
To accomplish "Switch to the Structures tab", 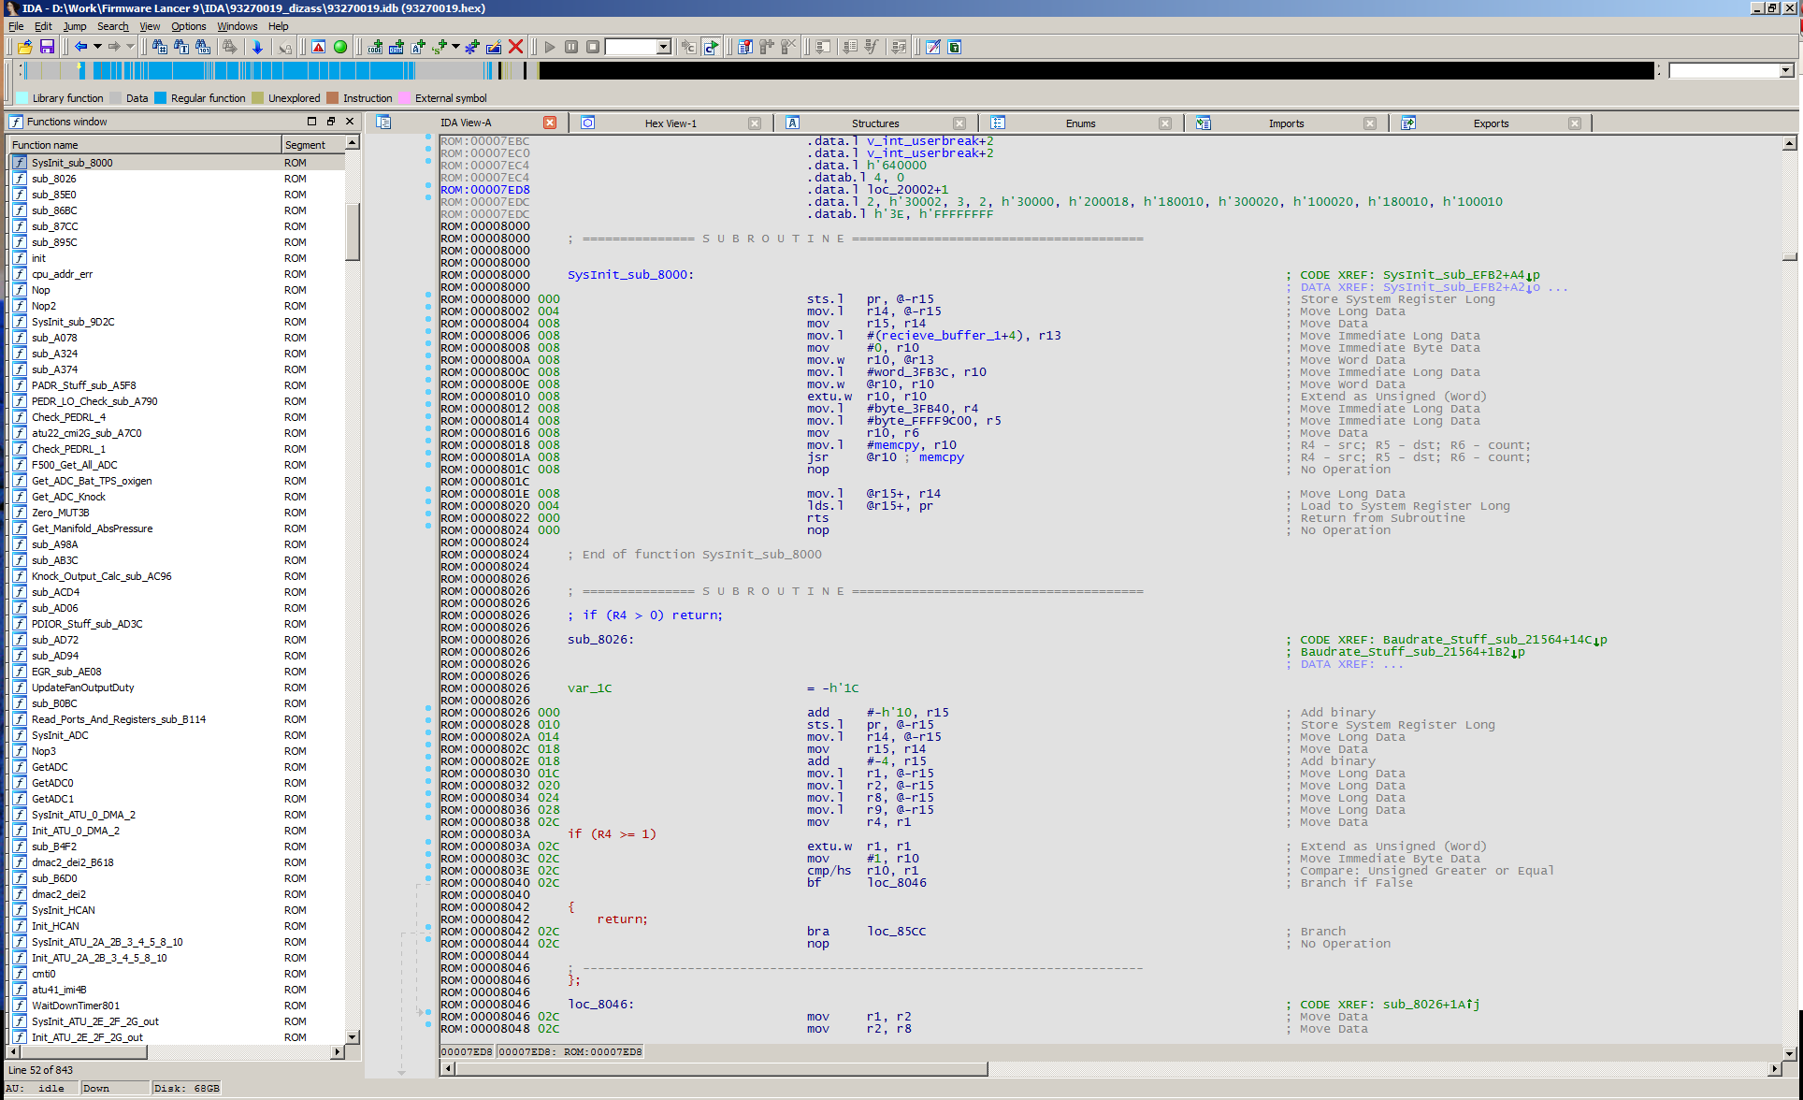I will click(x=874, y=123).
